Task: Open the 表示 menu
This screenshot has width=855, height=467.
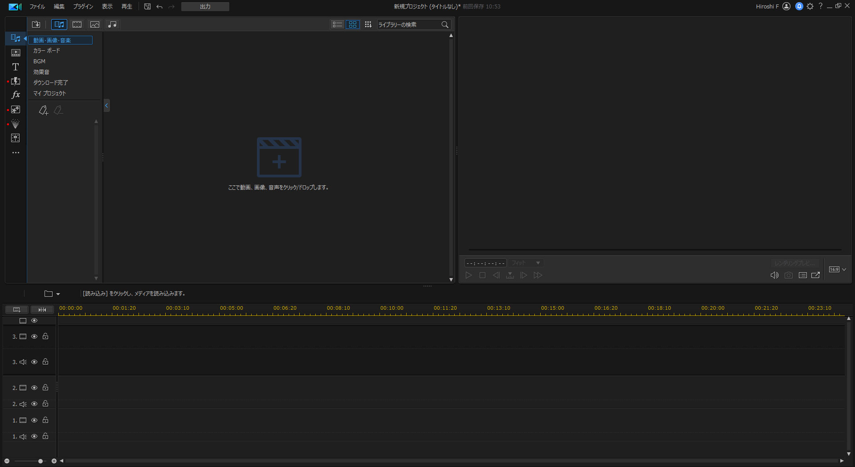Action: pyautogui.click(x=107, y=7)
